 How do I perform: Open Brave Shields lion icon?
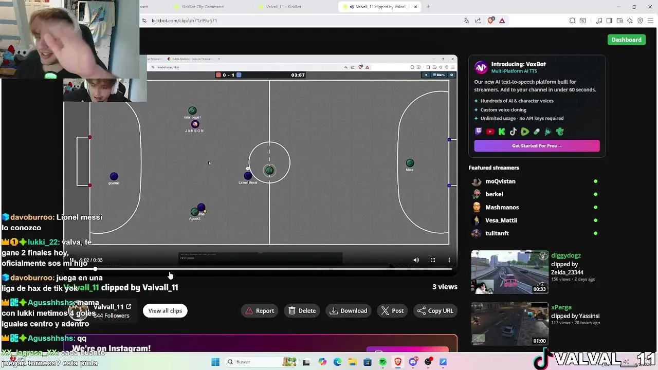click(490, 21)
